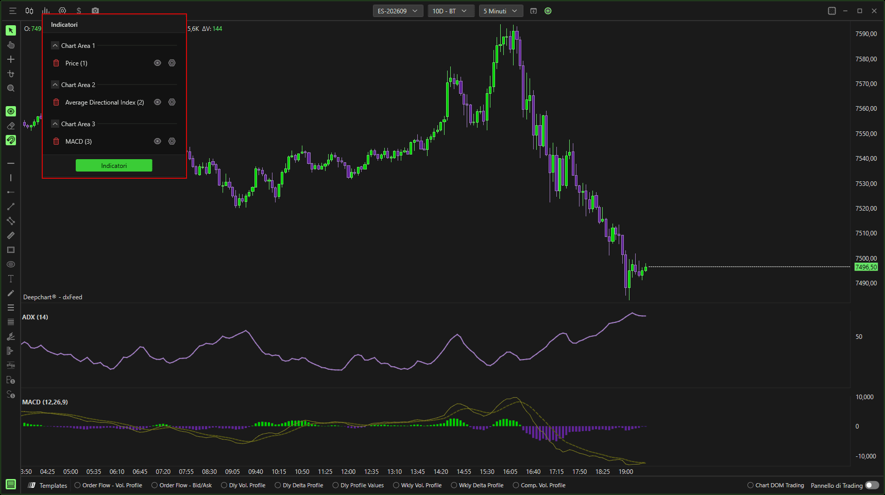Toggle visibility of Price (1) indicator
Image resolution: width=885 pixels, height=495 pixels.
pos(158,63)
